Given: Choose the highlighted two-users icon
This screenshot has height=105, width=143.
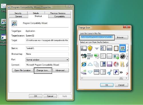Looking at the screenshot, I should click(122, 48).
